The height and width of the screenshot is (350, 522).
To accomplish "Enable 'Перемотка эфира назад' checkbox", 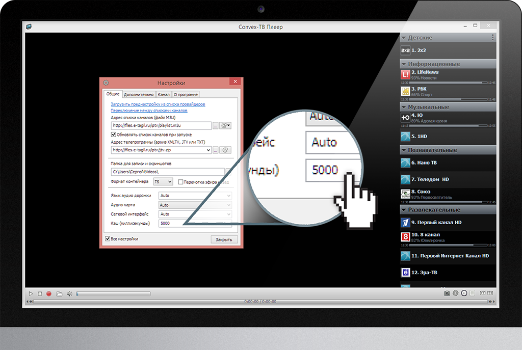I will (x=181, y=182).
